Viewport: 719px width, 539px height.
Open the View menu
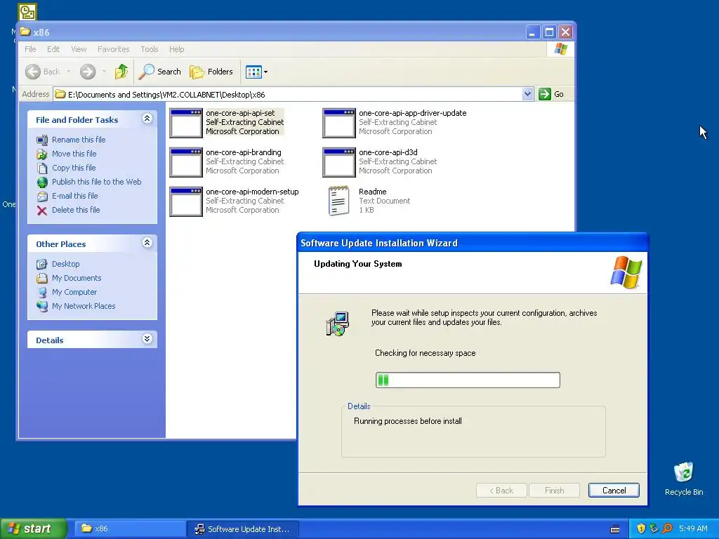tap(79, 49)
